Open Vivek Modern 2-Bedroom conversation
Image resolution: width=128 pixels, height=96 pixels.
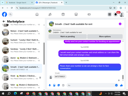tap(22, 77)
